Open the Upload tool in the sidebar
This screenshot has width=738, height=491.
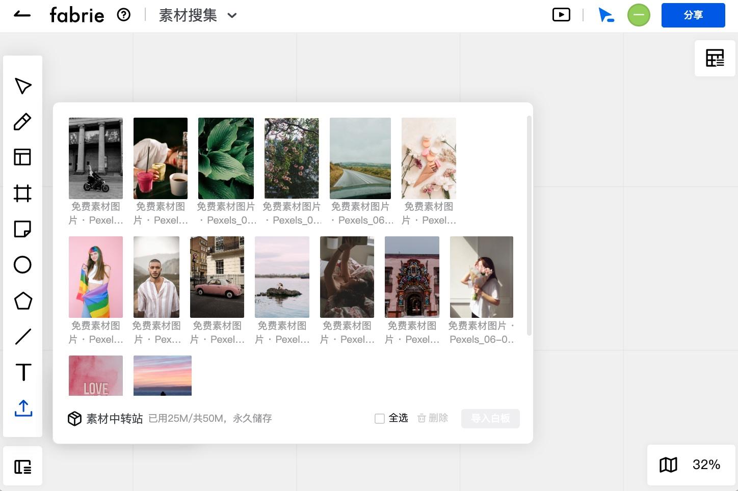(22, 408)
